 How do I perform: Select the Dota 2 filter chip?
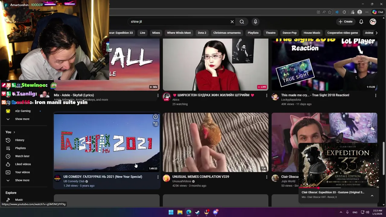tap(202, 33)
